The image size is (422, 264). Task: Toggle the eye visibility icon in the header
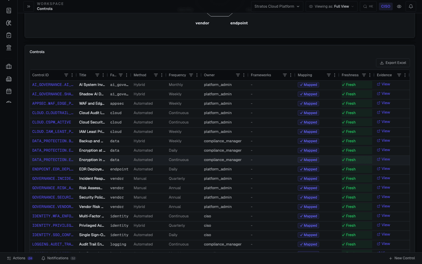(x=399, y=6)
